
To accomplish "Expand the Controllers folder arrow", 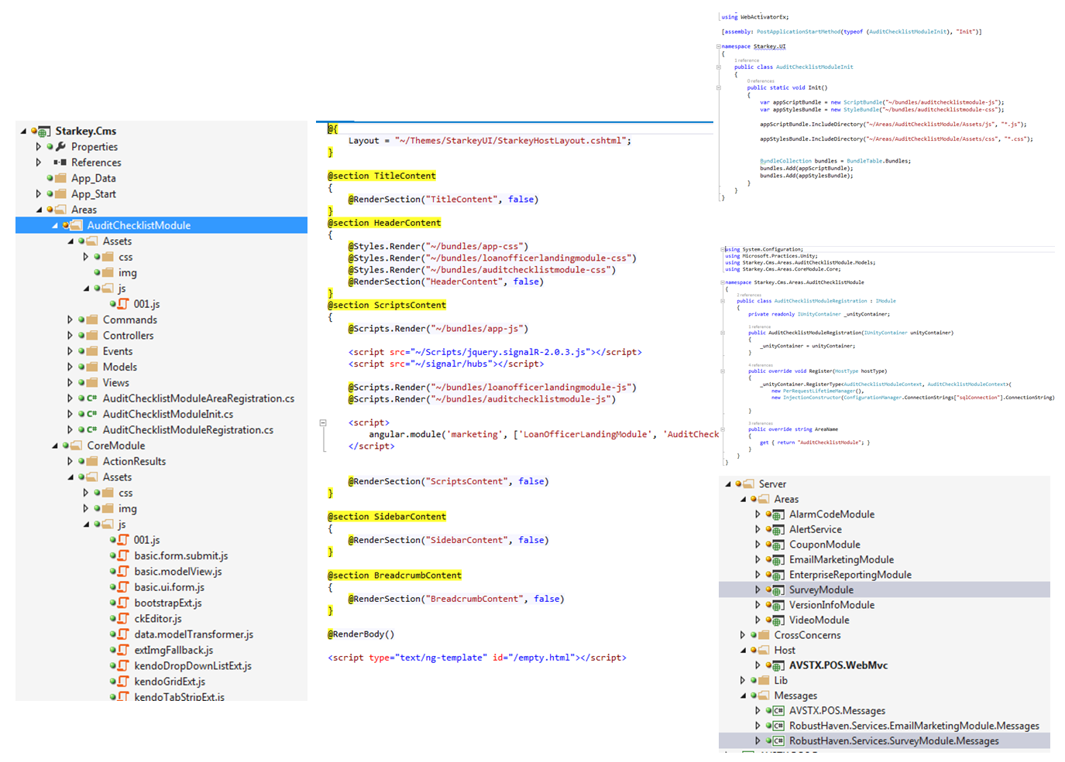I will (x=70, y=336).
